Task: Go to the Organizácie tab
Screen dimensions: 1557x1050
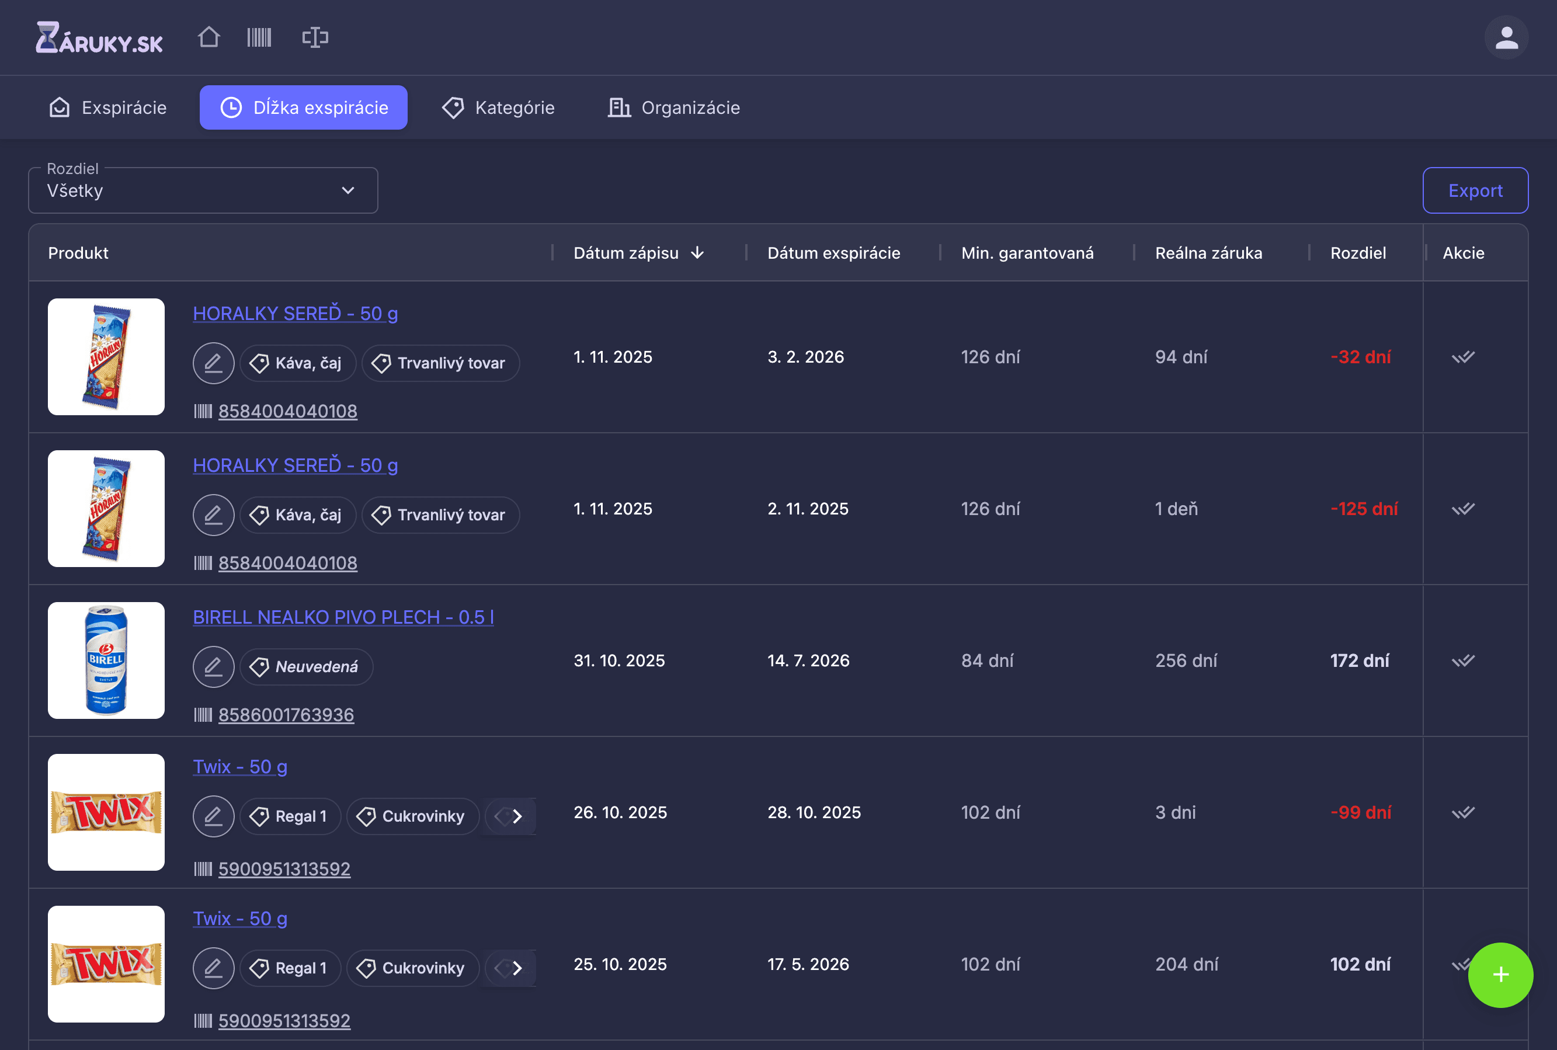Action: 674,107
